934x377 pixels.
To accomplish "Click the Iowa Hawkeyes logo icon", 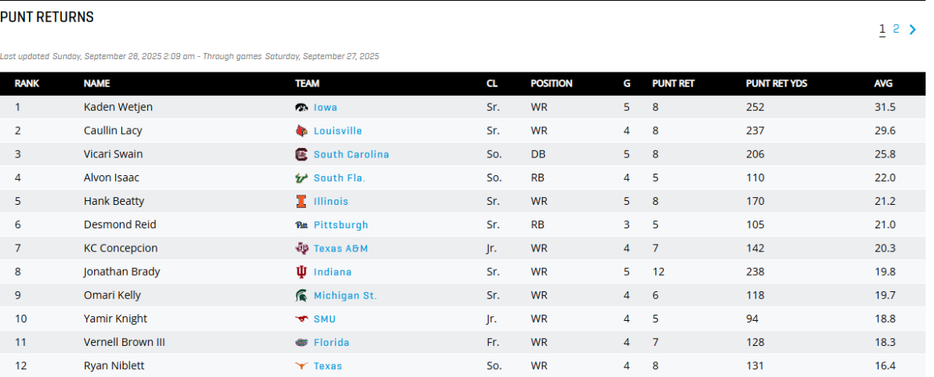I will click(301, 107).
